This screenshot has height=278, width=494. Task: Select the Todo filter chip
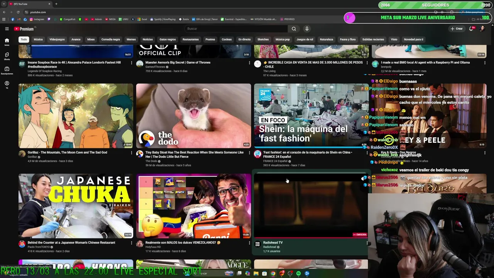pos(24,39)
